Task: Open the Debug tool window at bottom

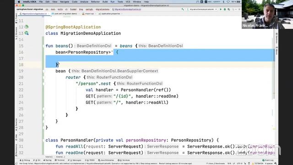Action: [x=25, y=160]
